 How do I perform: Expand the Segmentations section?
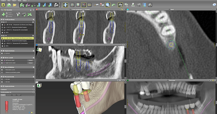tap(2, 86)
